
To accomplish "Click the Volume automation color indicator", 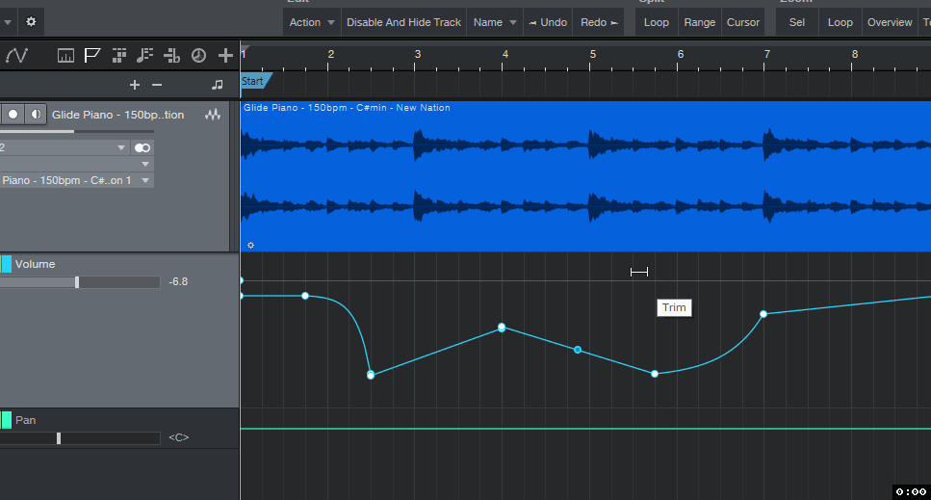I will tap(6, 264).
